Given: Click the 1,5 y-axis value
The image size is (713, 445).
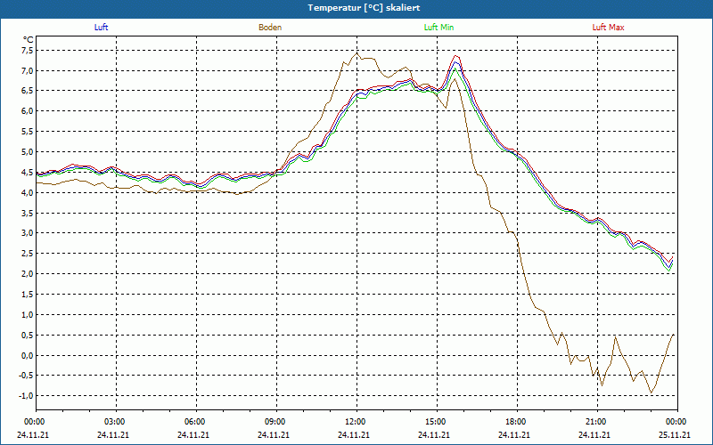Looking at the screenshot, I should click(28, 295).
